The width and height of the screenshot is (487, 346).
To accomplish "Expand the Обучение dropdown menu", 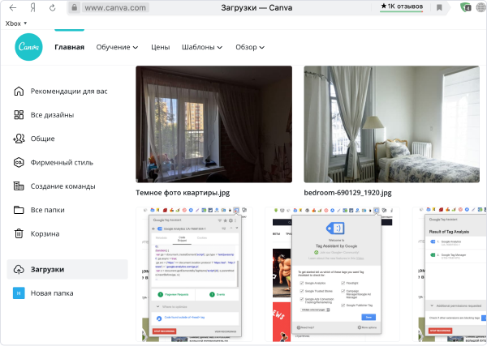I will point(117,47).
